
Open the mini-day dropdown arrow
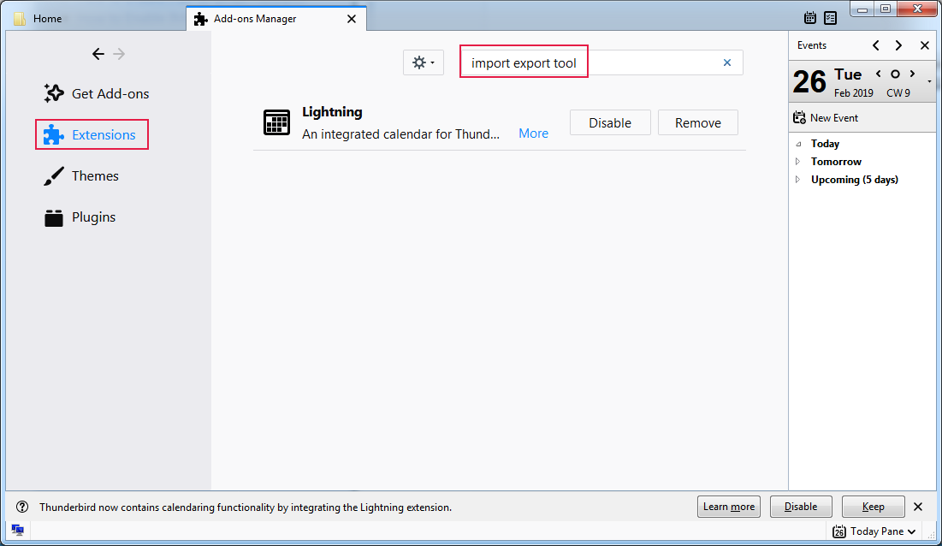point(929,81)
